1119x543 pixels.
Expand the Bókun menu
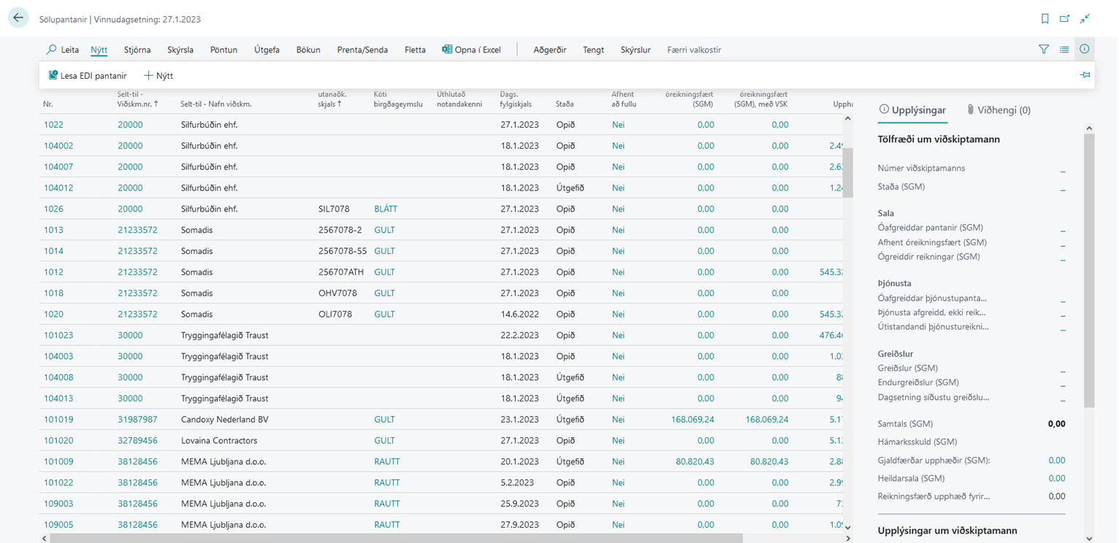(308, 50)
